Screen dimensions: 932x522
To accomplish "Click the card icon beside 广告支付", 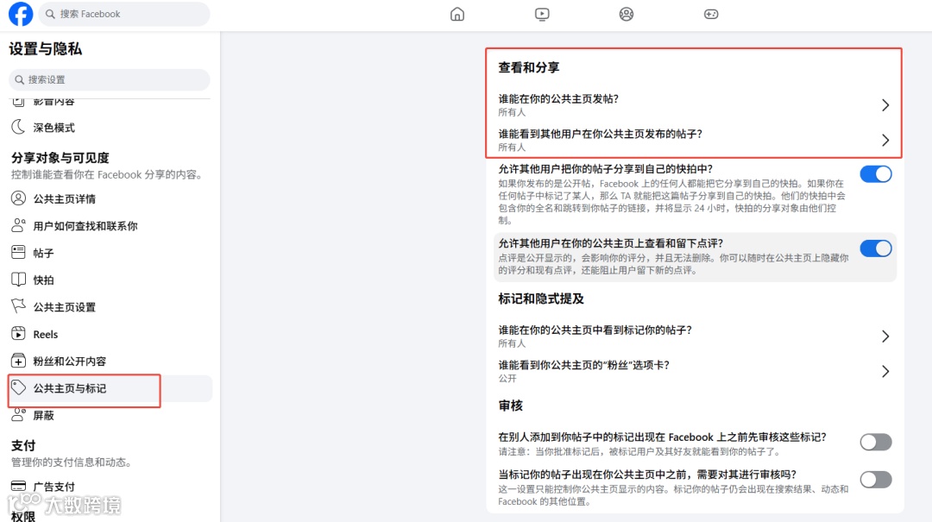I will click(18, 486).
